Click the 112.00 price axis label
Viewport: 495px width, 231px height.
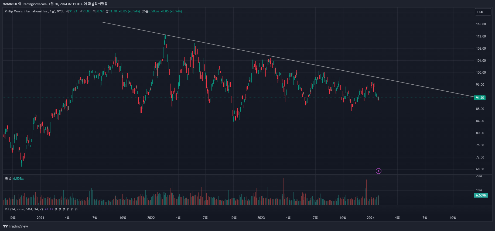(481, 36)
